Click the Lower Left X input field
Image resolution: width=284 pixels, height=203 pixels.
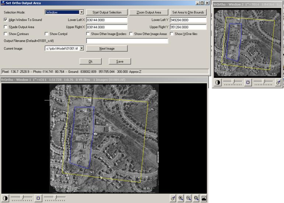107,20
